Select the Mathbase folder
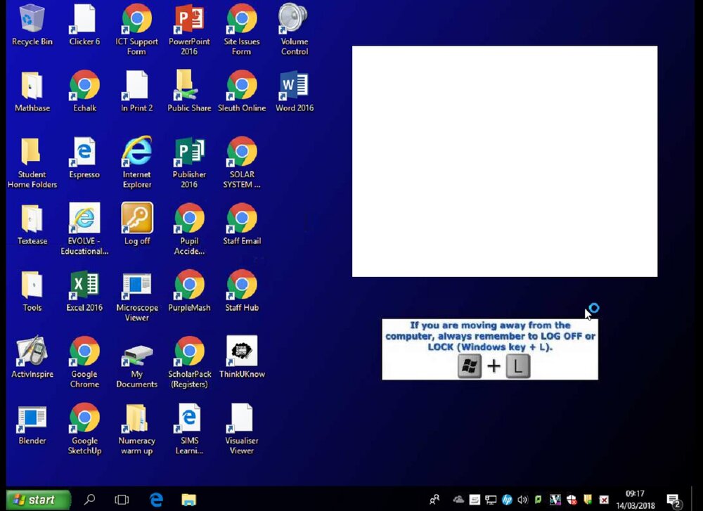This screenshot has height=511, width=703. click(x=32, y=91)
